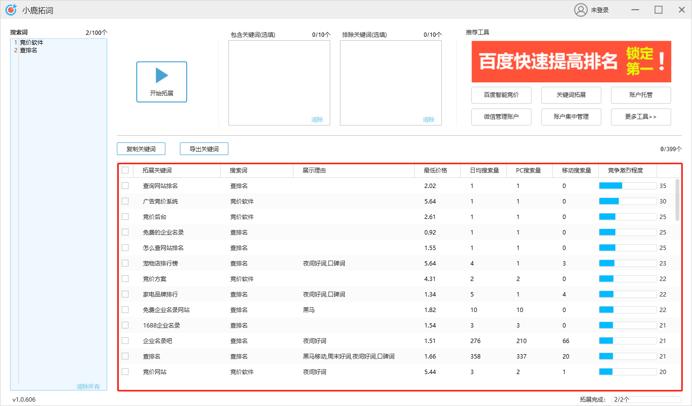Screen dimensions: 692x406
Task: Click 清除所有 under the search word list
Action: pyautogui.click(x=88, y=386)
